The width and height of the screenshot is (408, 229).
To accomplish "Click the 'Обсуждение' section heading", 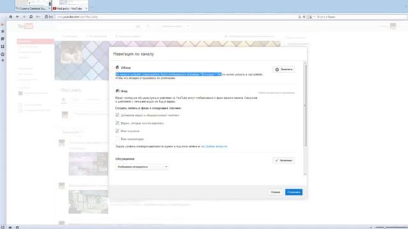I will (125, 158).
